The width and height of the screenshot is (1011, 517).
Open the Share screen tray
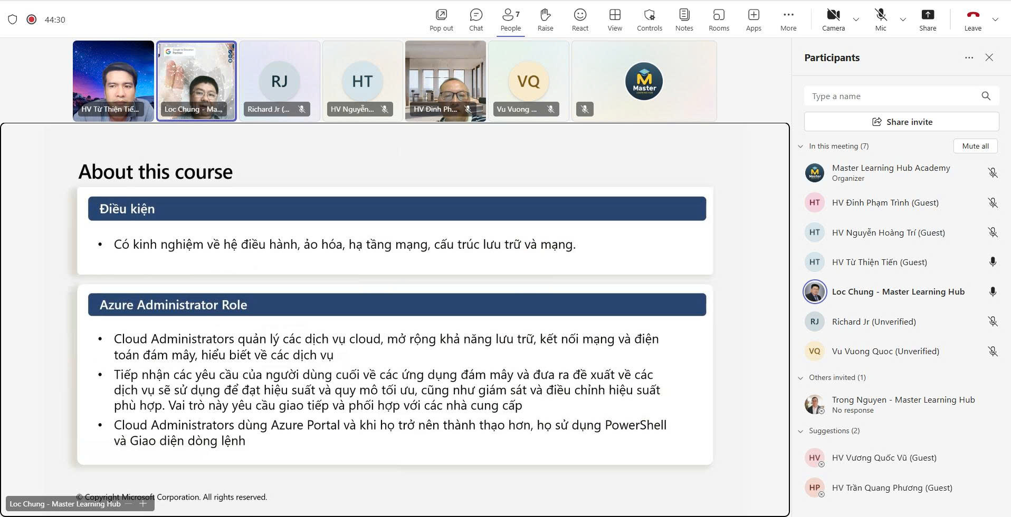coord(927,20)
